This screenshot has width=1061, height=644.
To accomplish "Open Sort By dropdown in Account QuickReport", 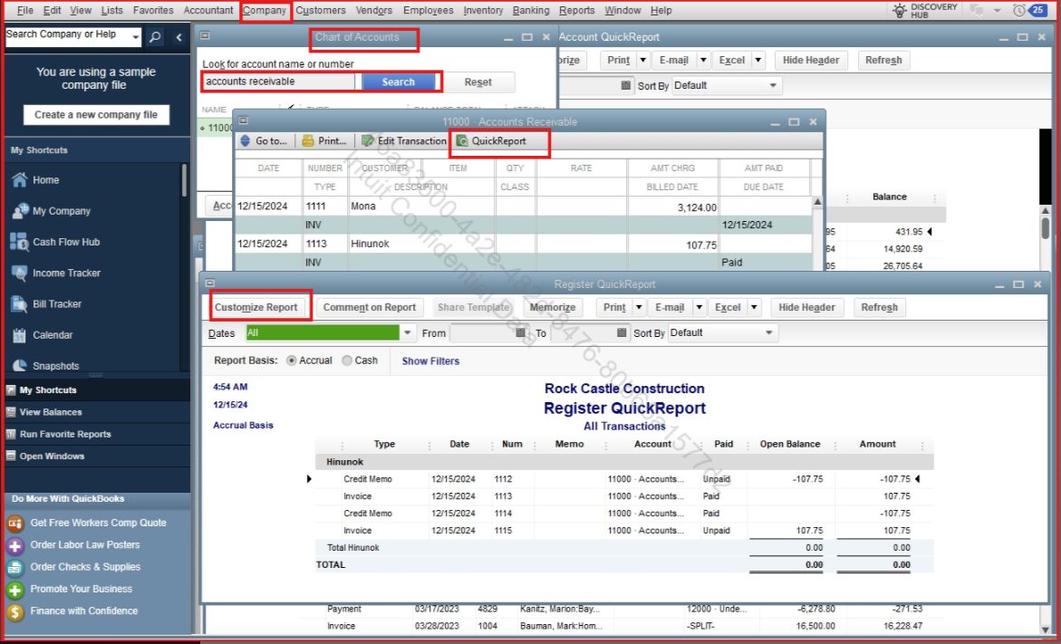I will (773, 85).
